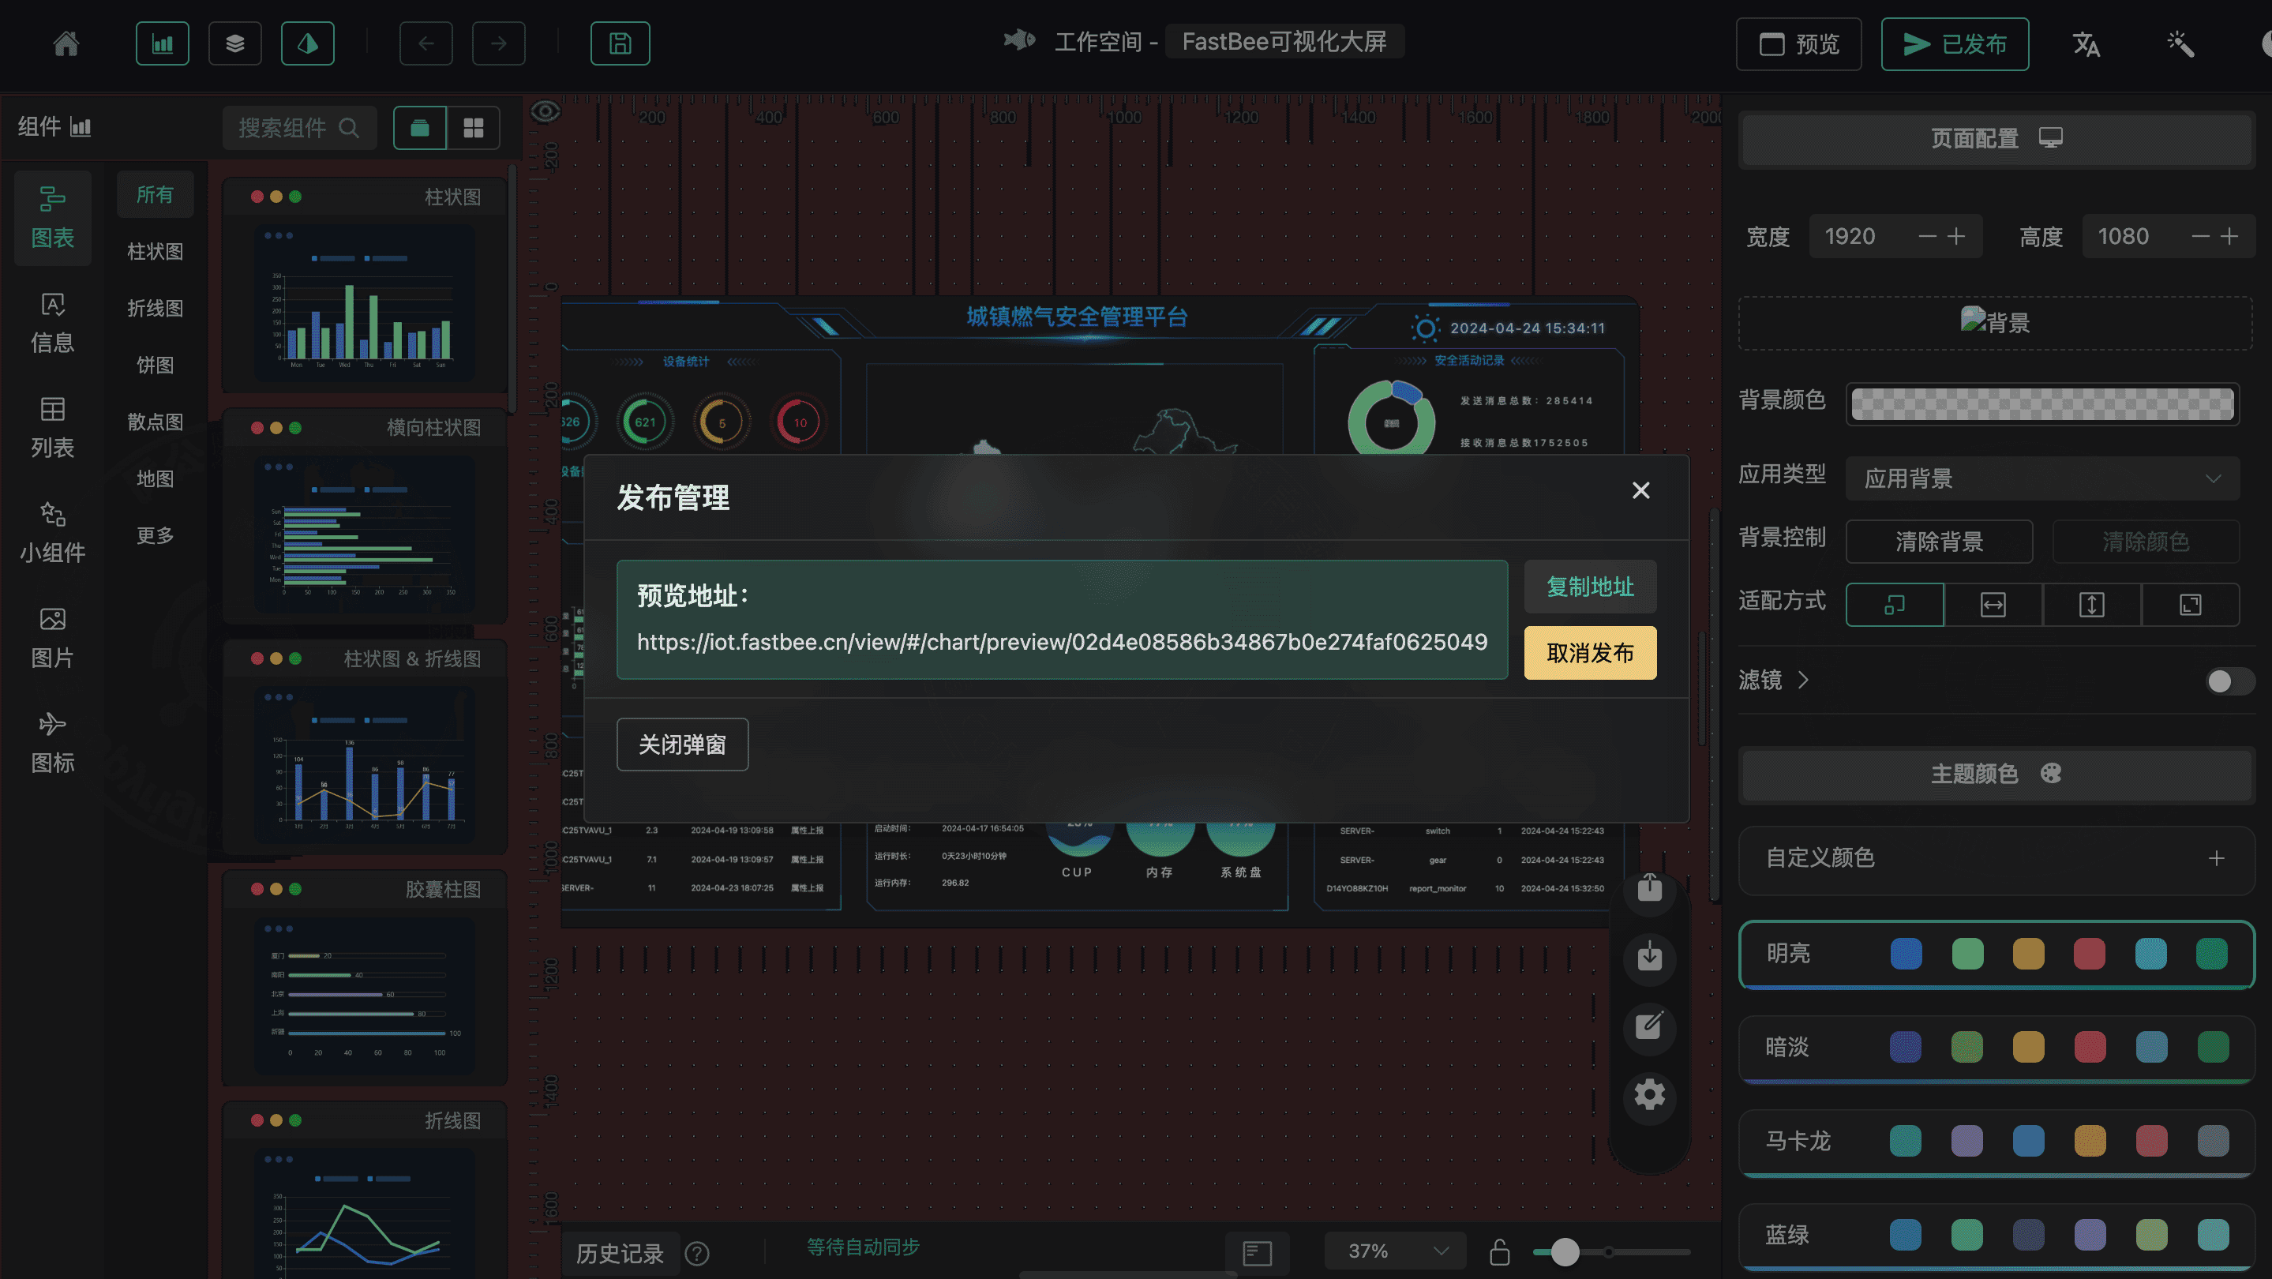
Task: Click the canvas settings gear icon
Action: click(x=1649, y=1096)
